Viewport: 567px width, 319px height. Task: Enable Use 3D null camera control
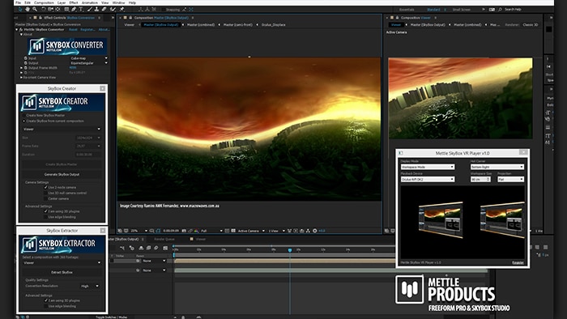(x=45, y=193)
